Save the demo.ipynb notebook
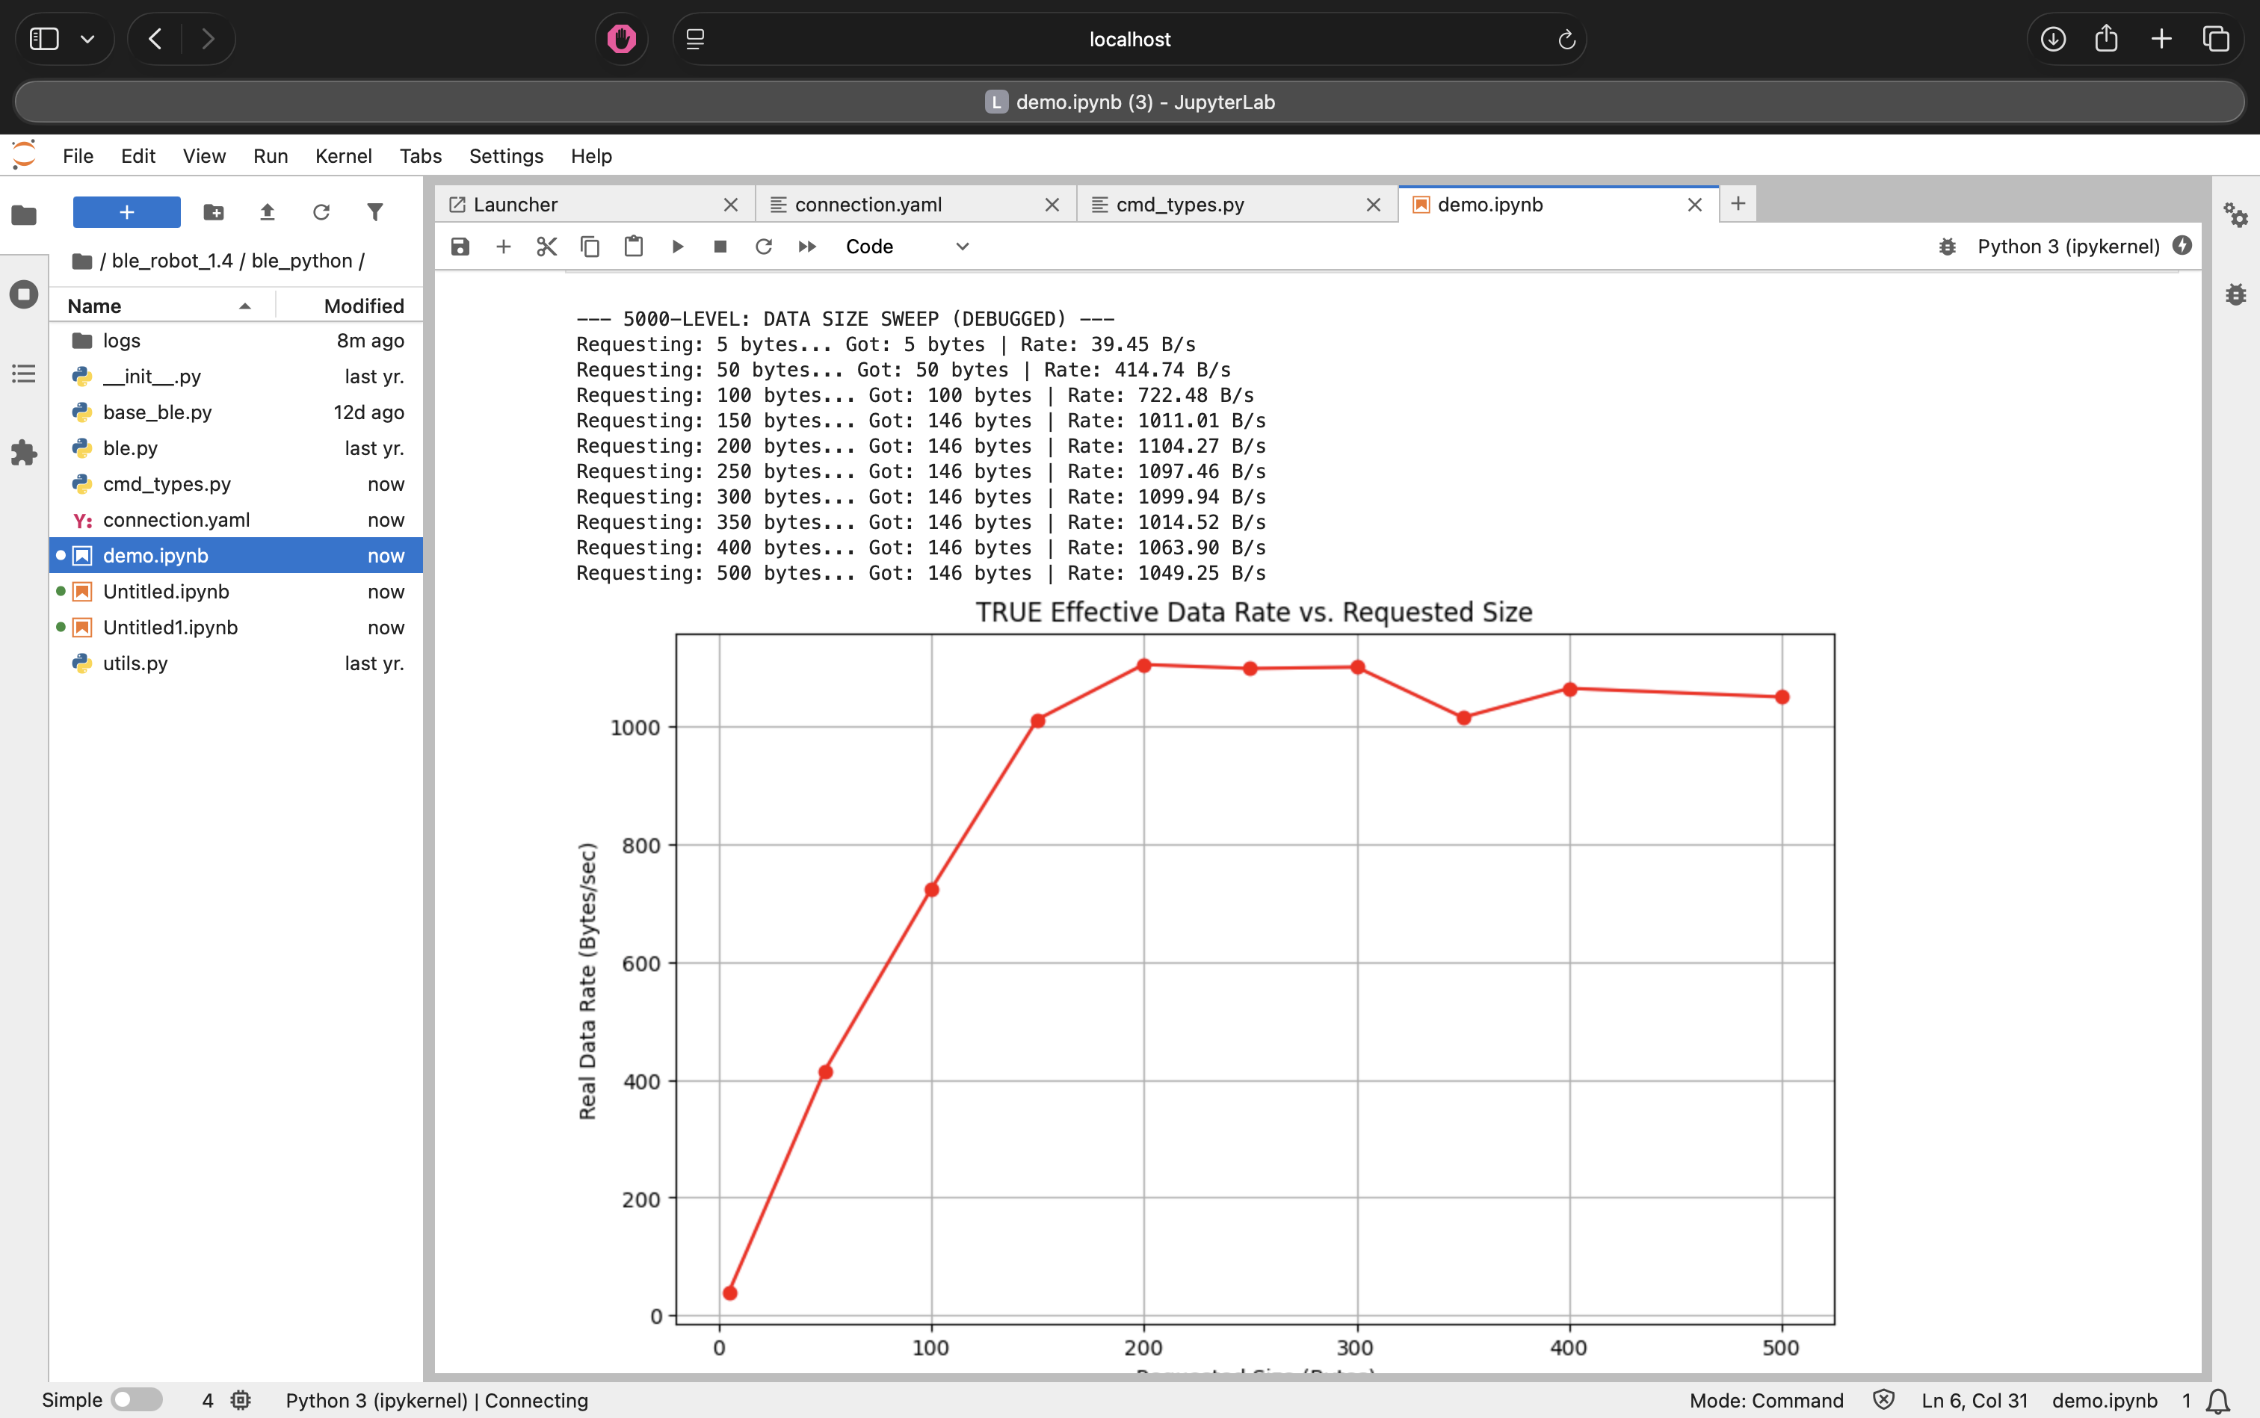Screen dimensions: 2260x1418 point(460,247)
